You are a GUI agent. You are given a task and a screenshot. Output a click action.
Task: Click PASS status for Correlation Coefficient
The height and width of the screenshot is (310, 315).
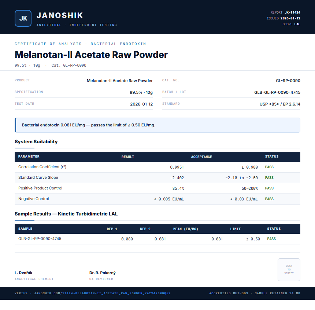(x=269, y=167)
